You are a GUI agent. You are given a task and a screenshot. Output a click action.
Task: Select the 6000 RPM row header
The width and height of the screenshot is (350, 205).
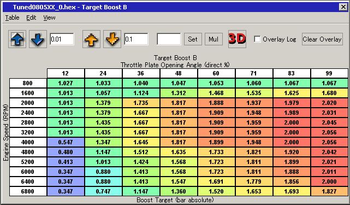(x=28, y=172)
